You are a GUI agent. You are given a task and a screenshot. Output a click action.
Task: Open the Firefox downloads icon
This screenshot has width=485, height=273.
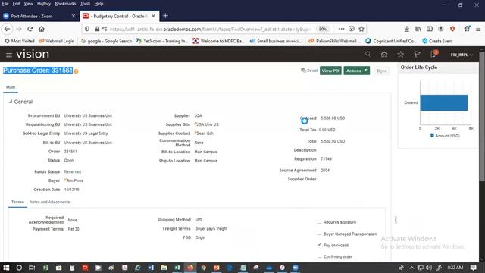pyautogui.click(x=407, y=29)
